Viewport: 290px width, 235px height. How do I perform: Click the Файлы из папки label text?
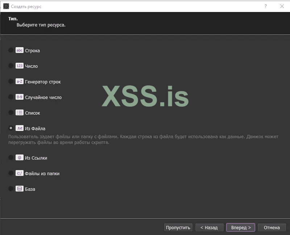click(x=42, y=173)
